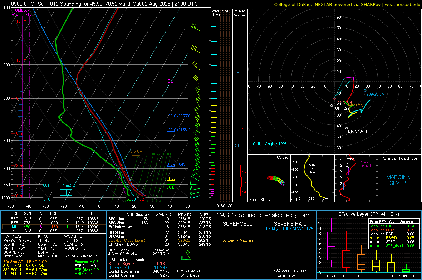Viewport: 422px width, 280px height.
Task: Click the College of DuPage NEXLAB credit text
Action: [347, 4]
